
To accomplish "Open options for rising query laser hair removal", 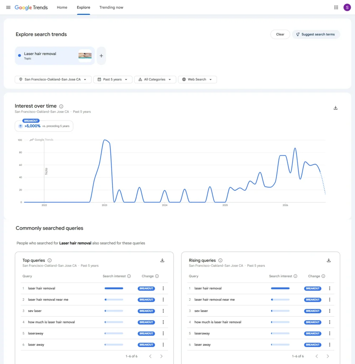I will click(330, 288).
